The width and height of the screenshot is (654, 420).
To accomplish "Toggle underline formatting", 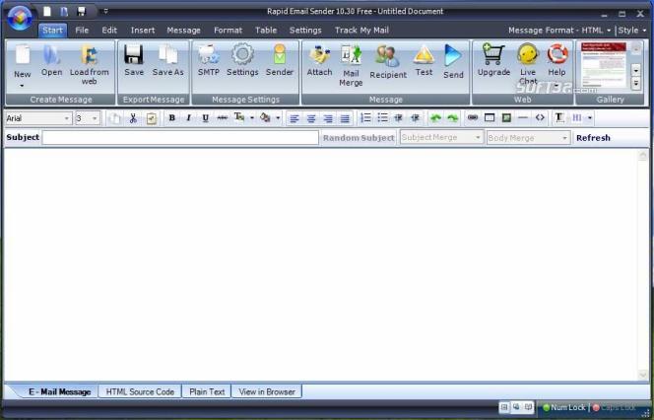I will tap(205, 118).
